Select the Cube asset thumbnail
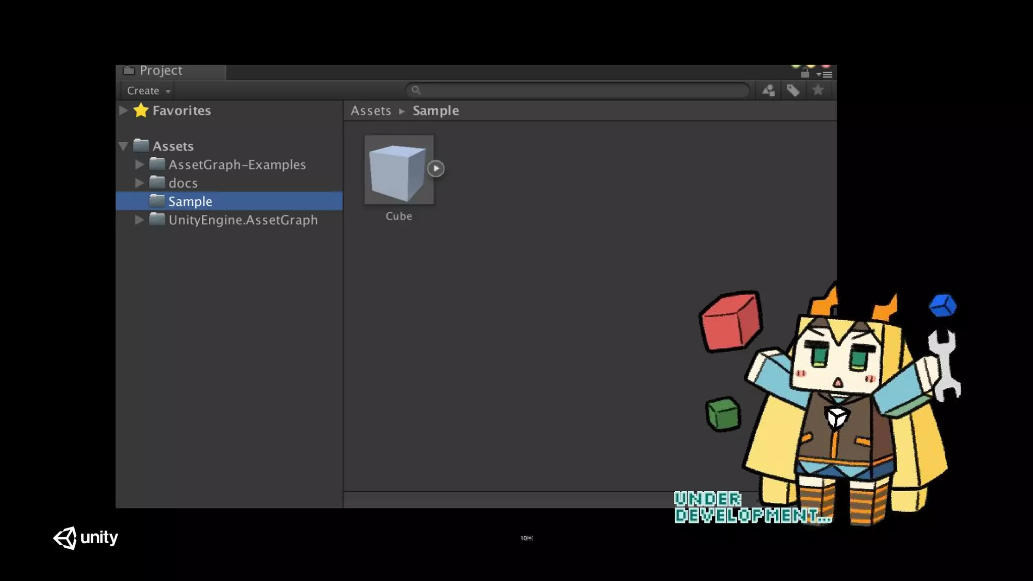The height and width of the screenshot is (581, 1033). click(398, 170)
